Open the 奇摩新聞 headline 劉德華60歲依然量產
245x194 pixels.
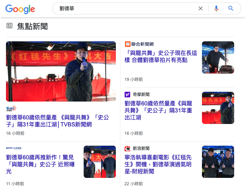pos(158,110)
